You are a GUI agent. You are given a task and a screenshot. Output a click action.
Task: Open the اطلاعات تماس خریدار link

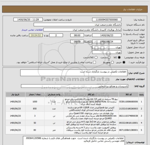[x=32, y=30]
